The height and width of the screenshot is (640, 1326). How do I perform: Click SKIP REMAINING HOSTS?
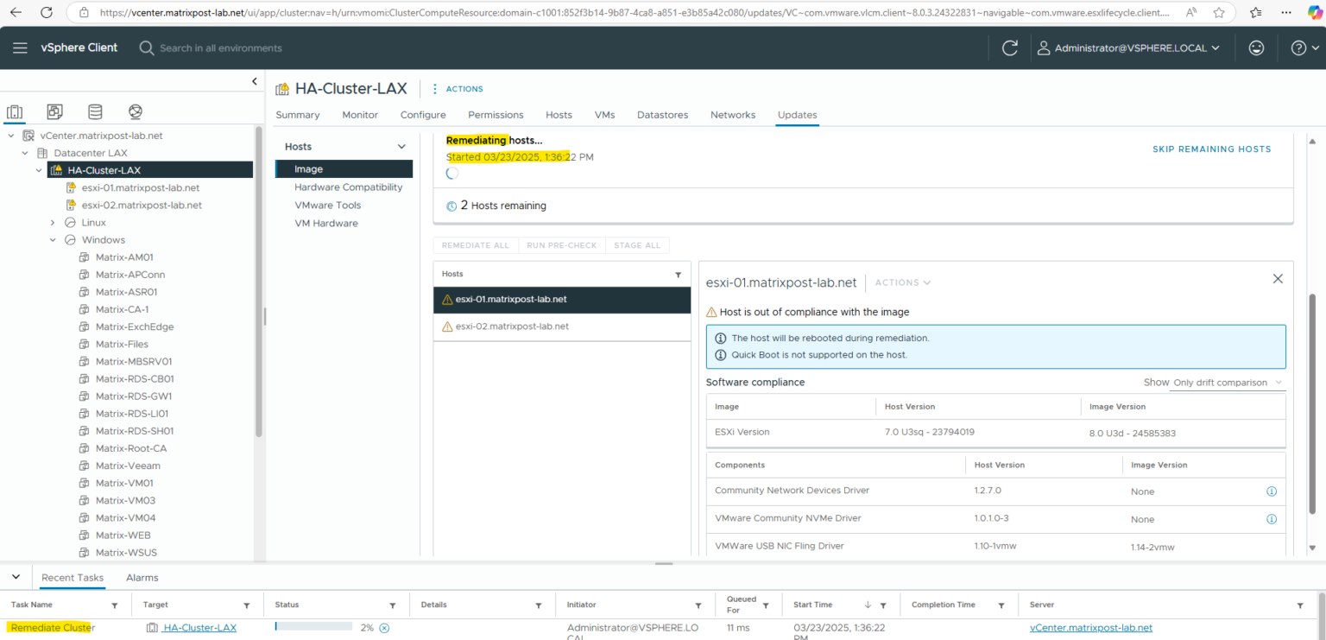pos(1211,149)
